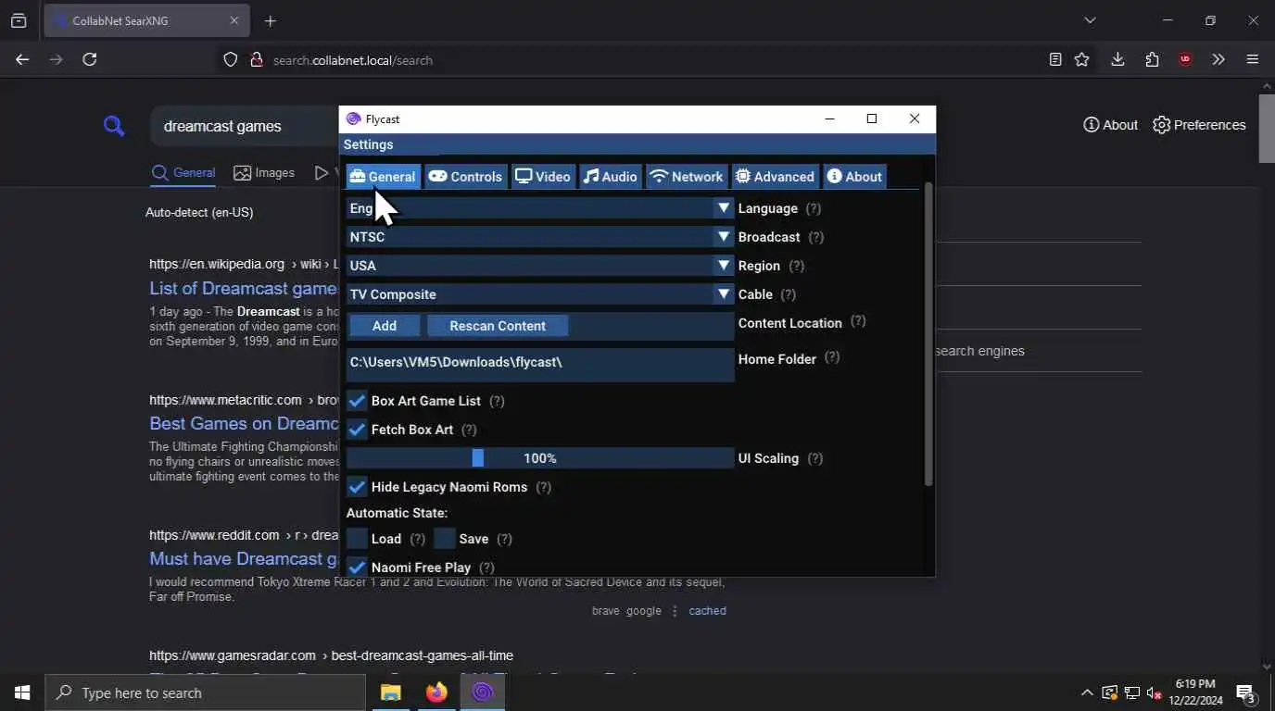Click the UI Scaling slider handle
Image resolution: width=1275 pixels, height=711 pixels.
pyautogui.click(x=478, y=458)
